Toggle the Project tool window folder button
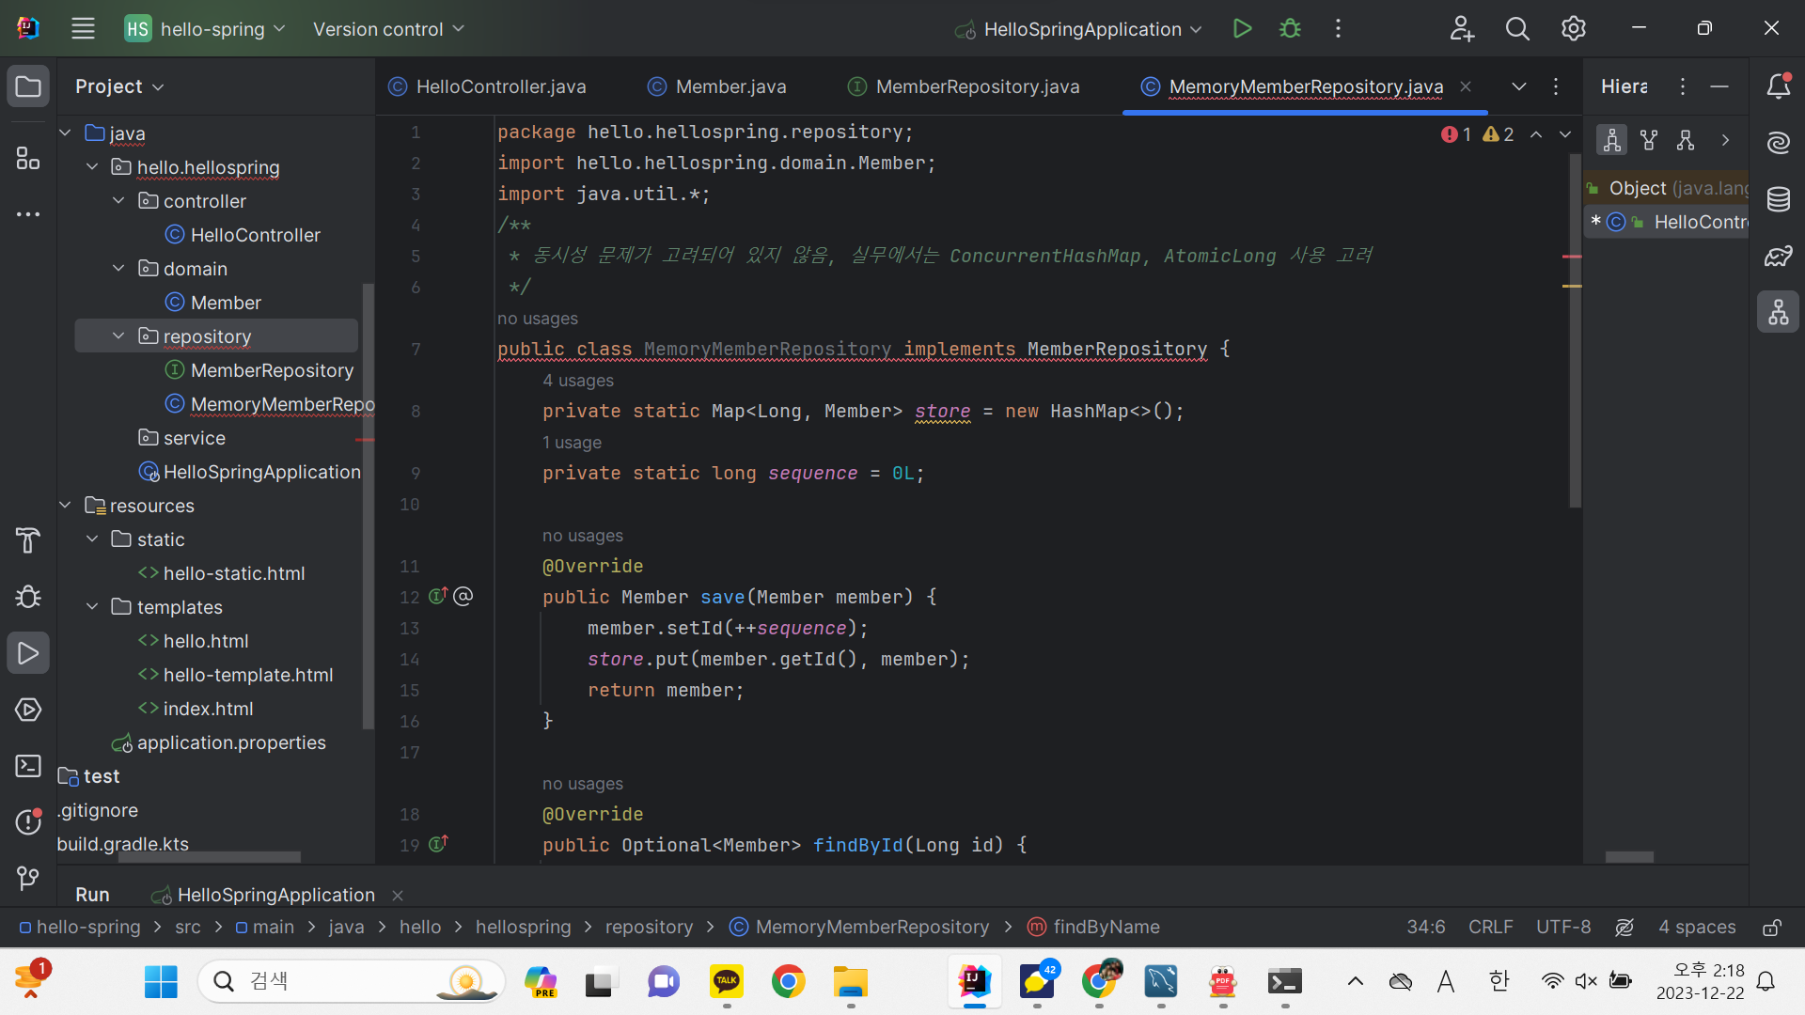 click(28, 86)
